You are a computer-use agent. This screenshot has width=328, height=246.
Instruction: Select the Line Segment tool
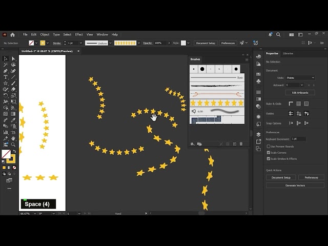coord(13,77)
